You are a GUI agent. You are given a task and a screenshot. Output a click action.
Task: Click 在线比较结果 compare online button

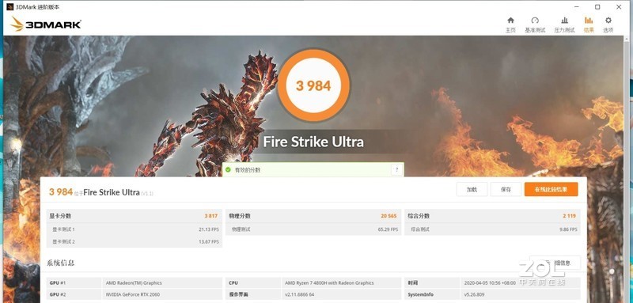click(551, 189)
